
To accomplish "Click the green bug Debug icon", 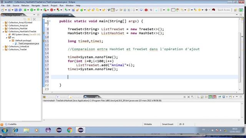I will click(x=25, y=10).
